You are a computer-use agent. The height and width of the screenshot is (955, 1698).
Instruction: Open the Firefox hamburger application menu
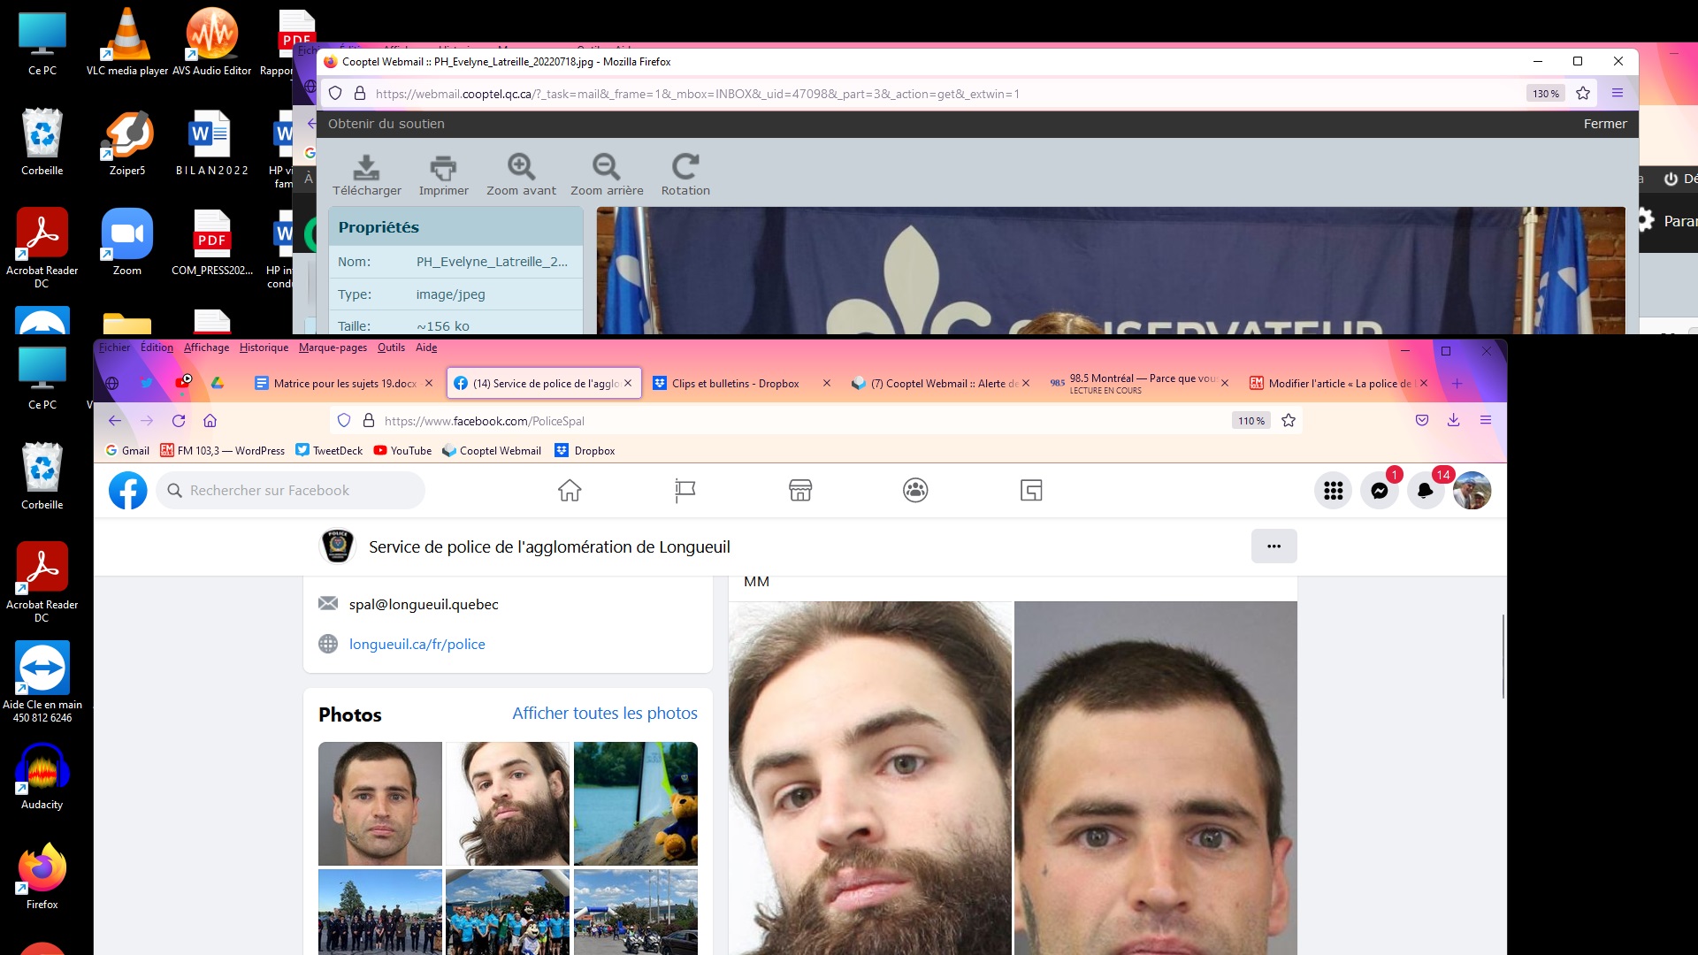pyautogui.click(x=1486, y=421)
